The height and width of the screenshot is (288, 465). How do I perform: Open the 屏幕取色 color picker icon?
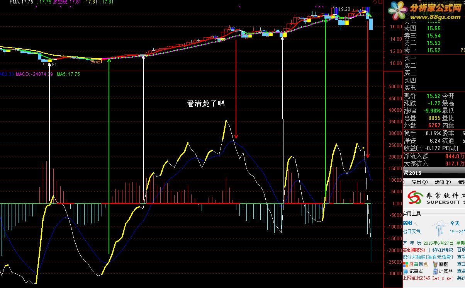coord(406,264)
